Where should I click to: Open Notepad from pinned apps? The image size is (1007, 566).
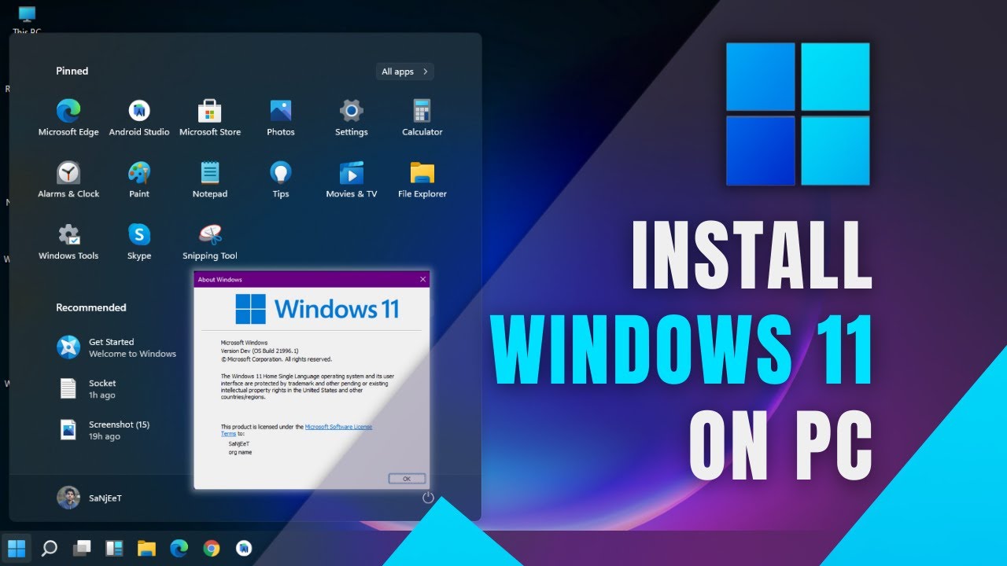tap(210, 180)
